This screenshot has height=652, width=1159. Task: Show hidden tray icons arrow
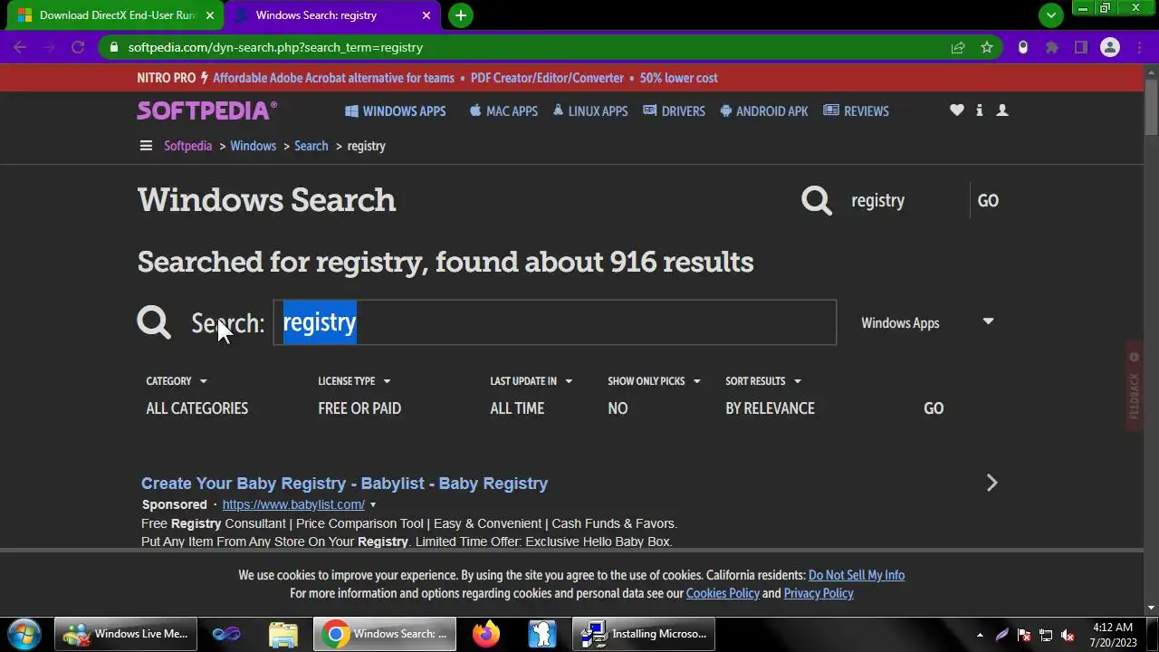pos(980,635)
